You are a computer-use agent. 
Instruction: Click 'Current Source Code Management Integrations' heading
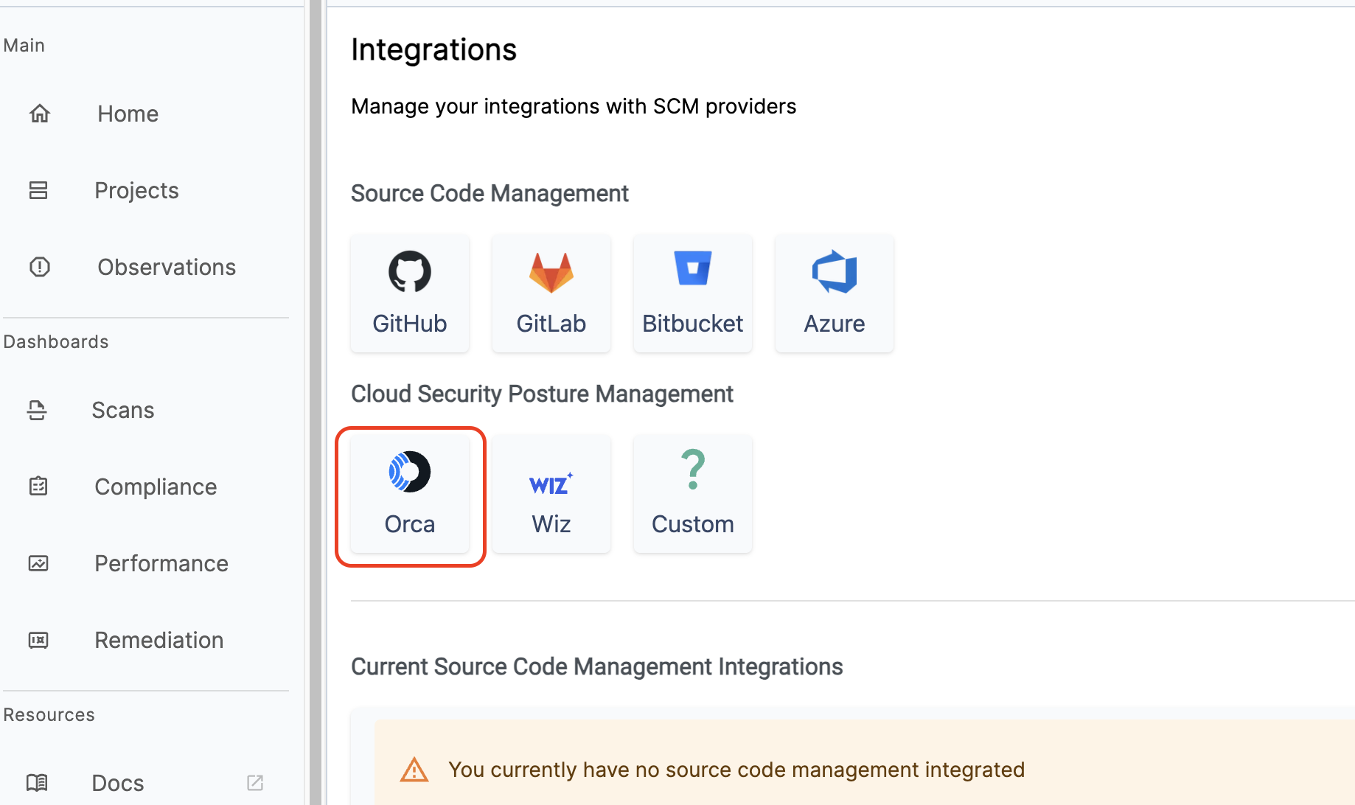point(597,666)
